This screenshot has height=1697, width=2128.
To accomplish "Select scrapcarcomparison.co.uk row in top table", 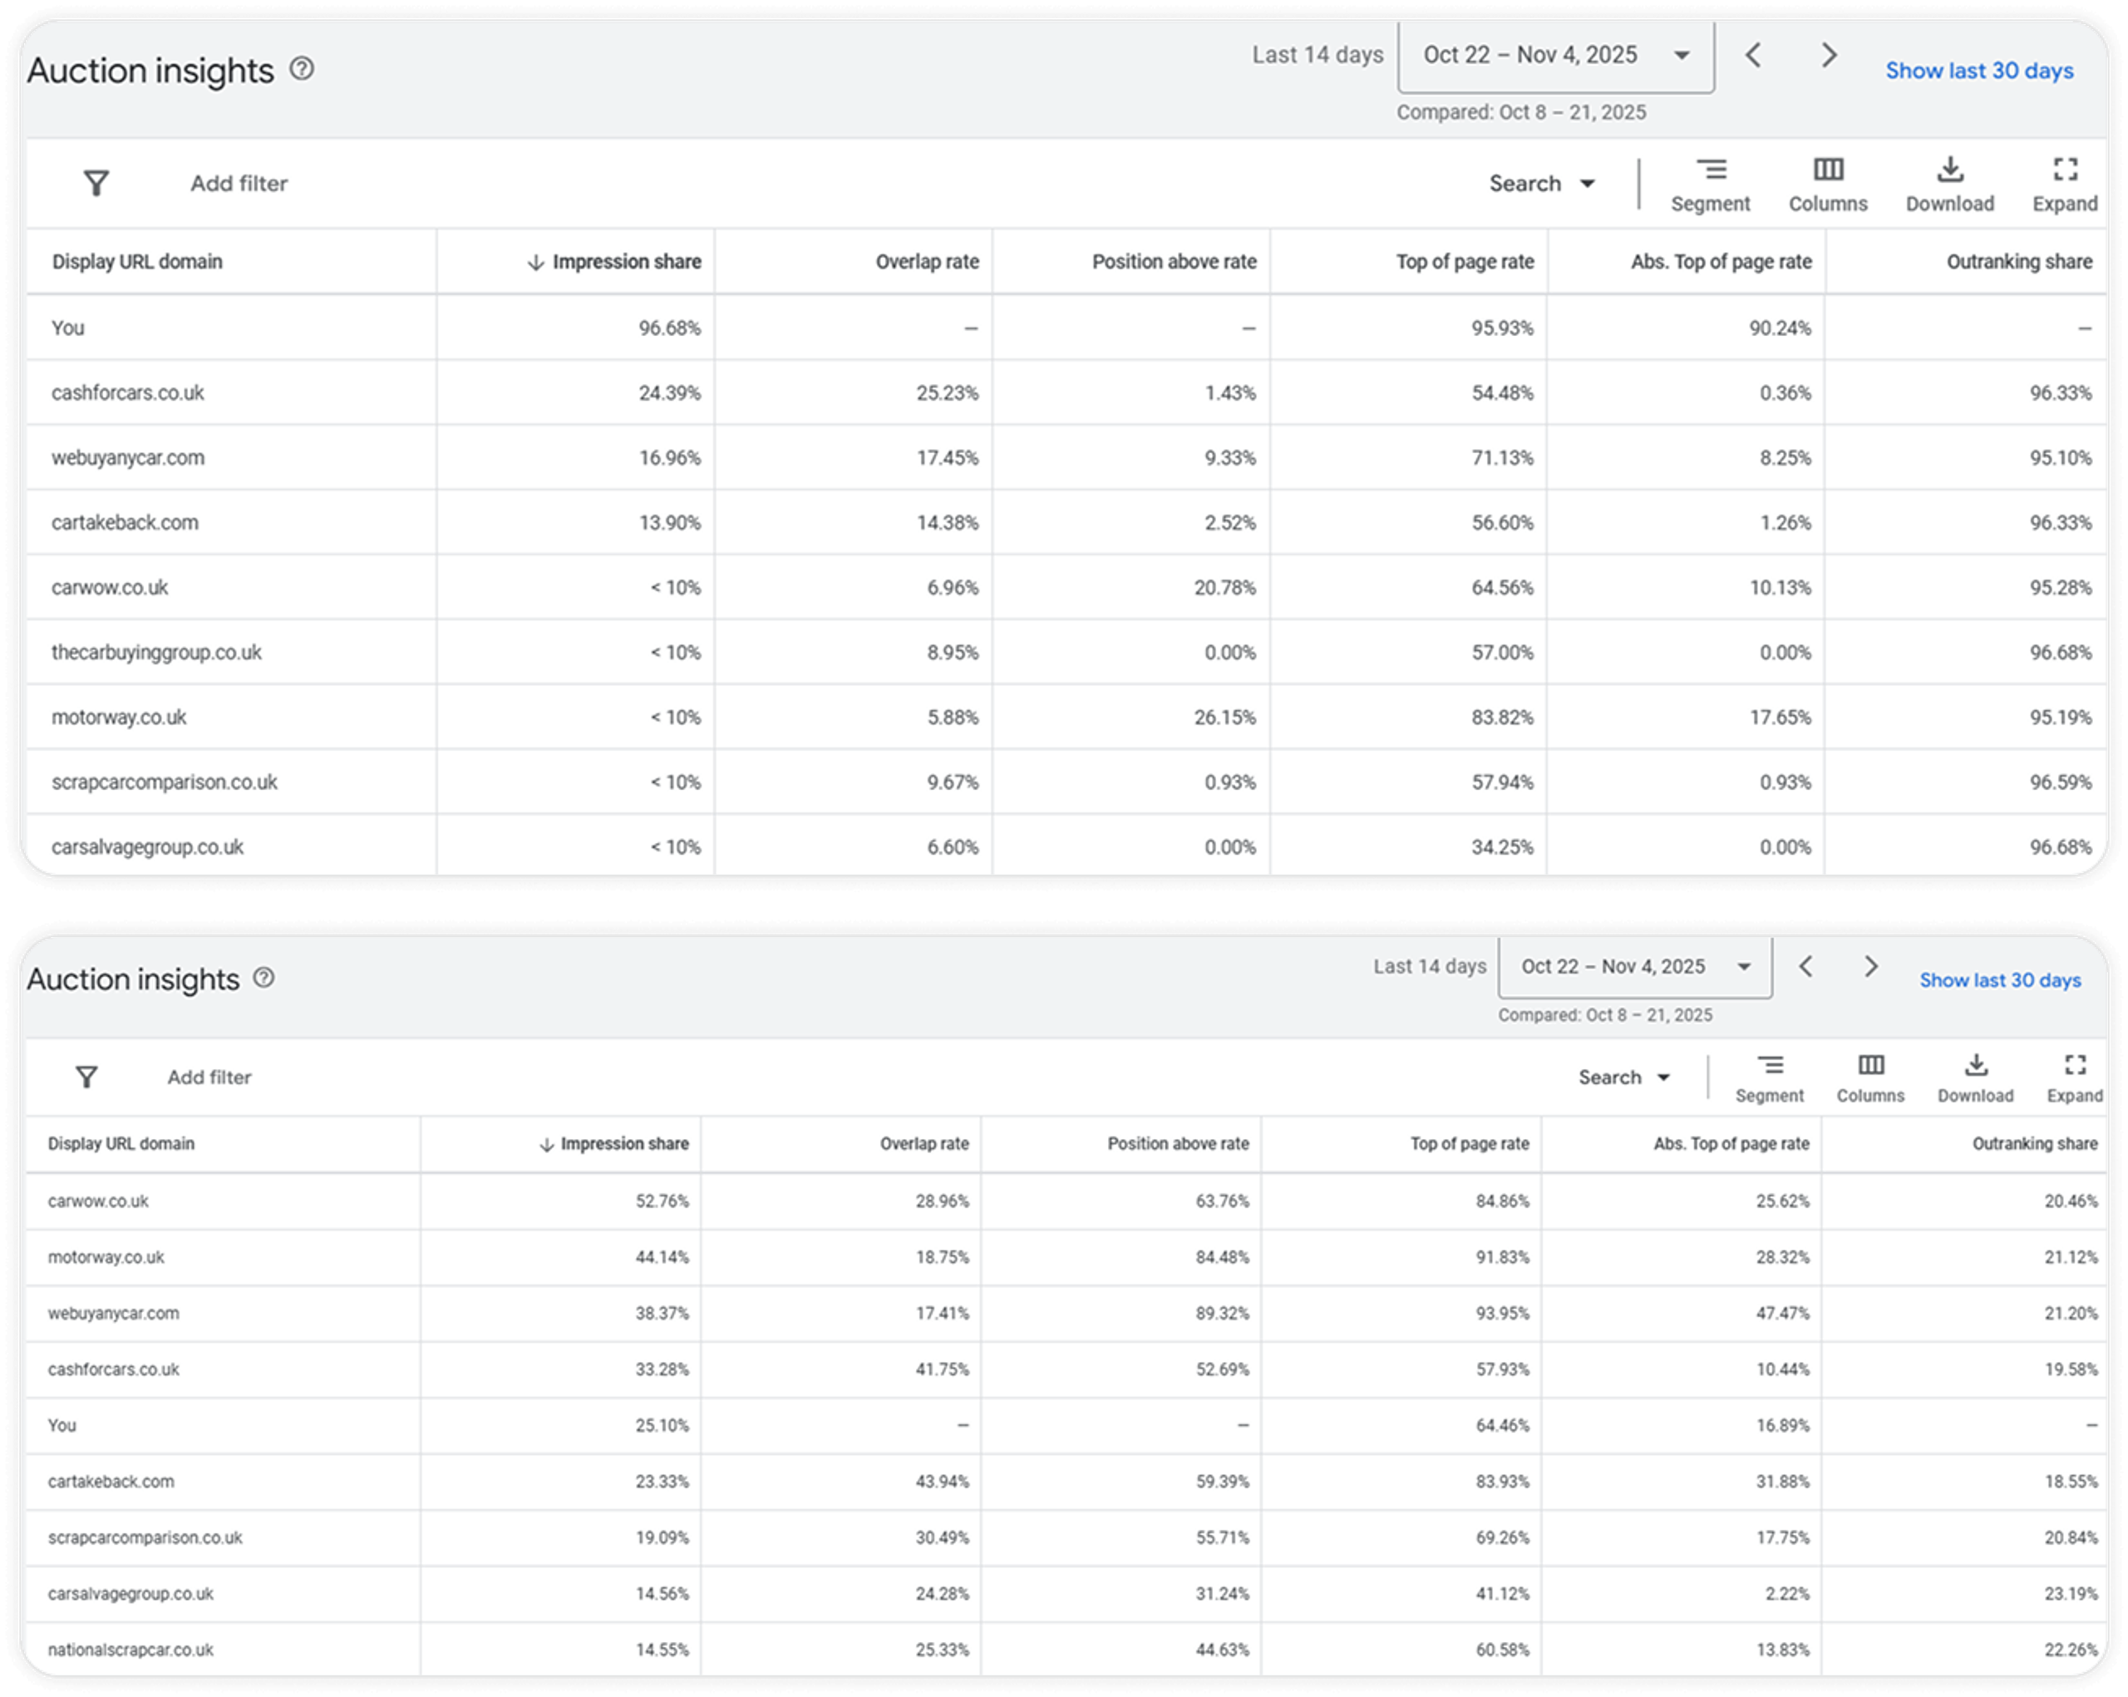I will 1066,783.
